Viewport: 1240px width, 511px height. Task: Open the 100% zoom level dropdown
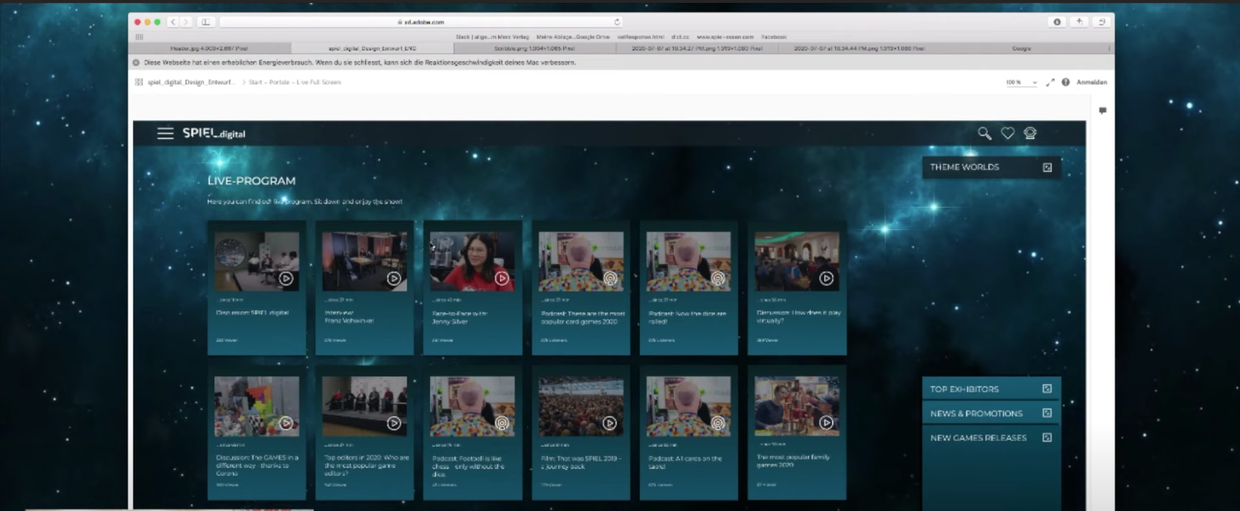tap(1021, 82)
